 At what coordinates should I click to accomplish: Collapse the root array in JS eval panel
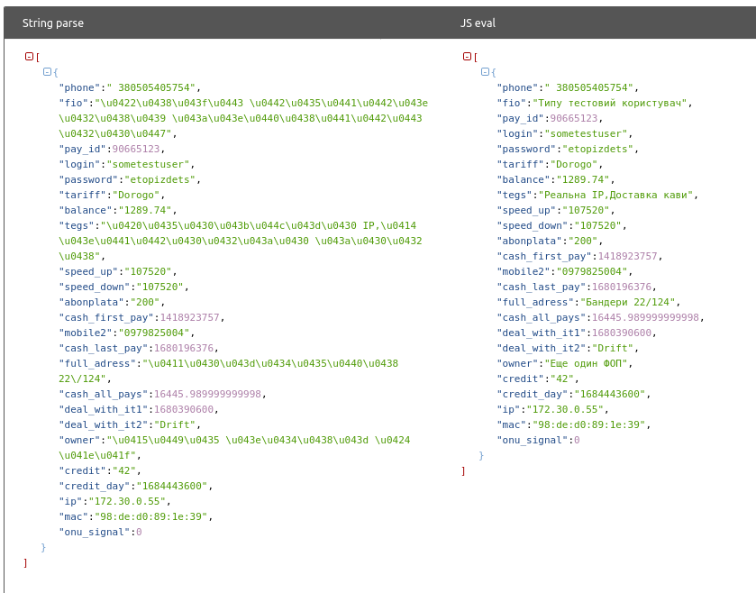tap(467, 56)
